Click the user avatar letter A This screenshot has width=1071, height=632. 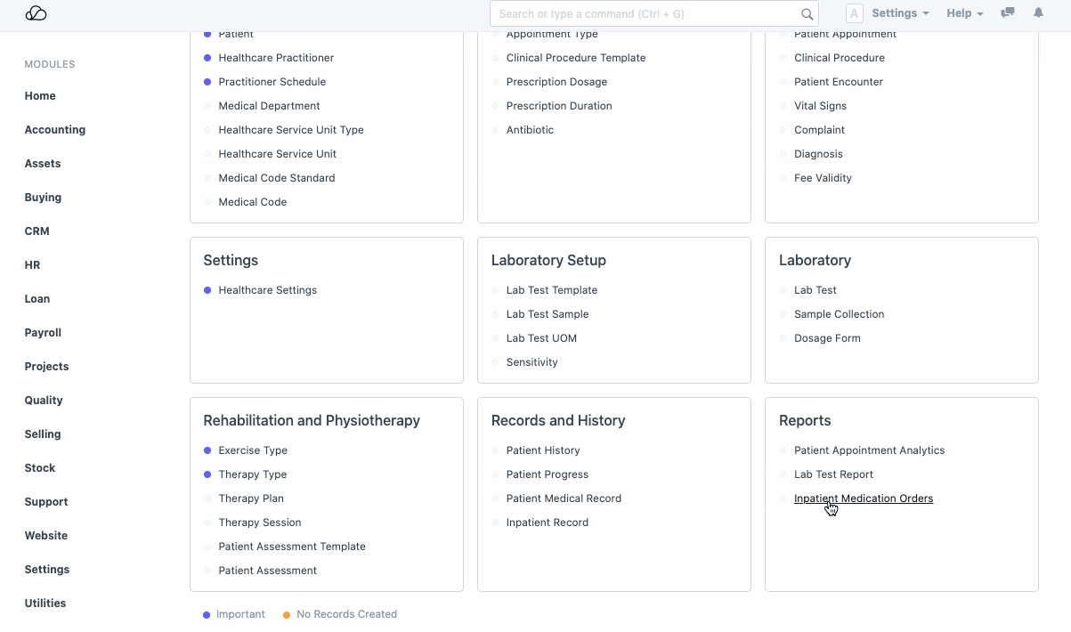click(x=854, y=13)
